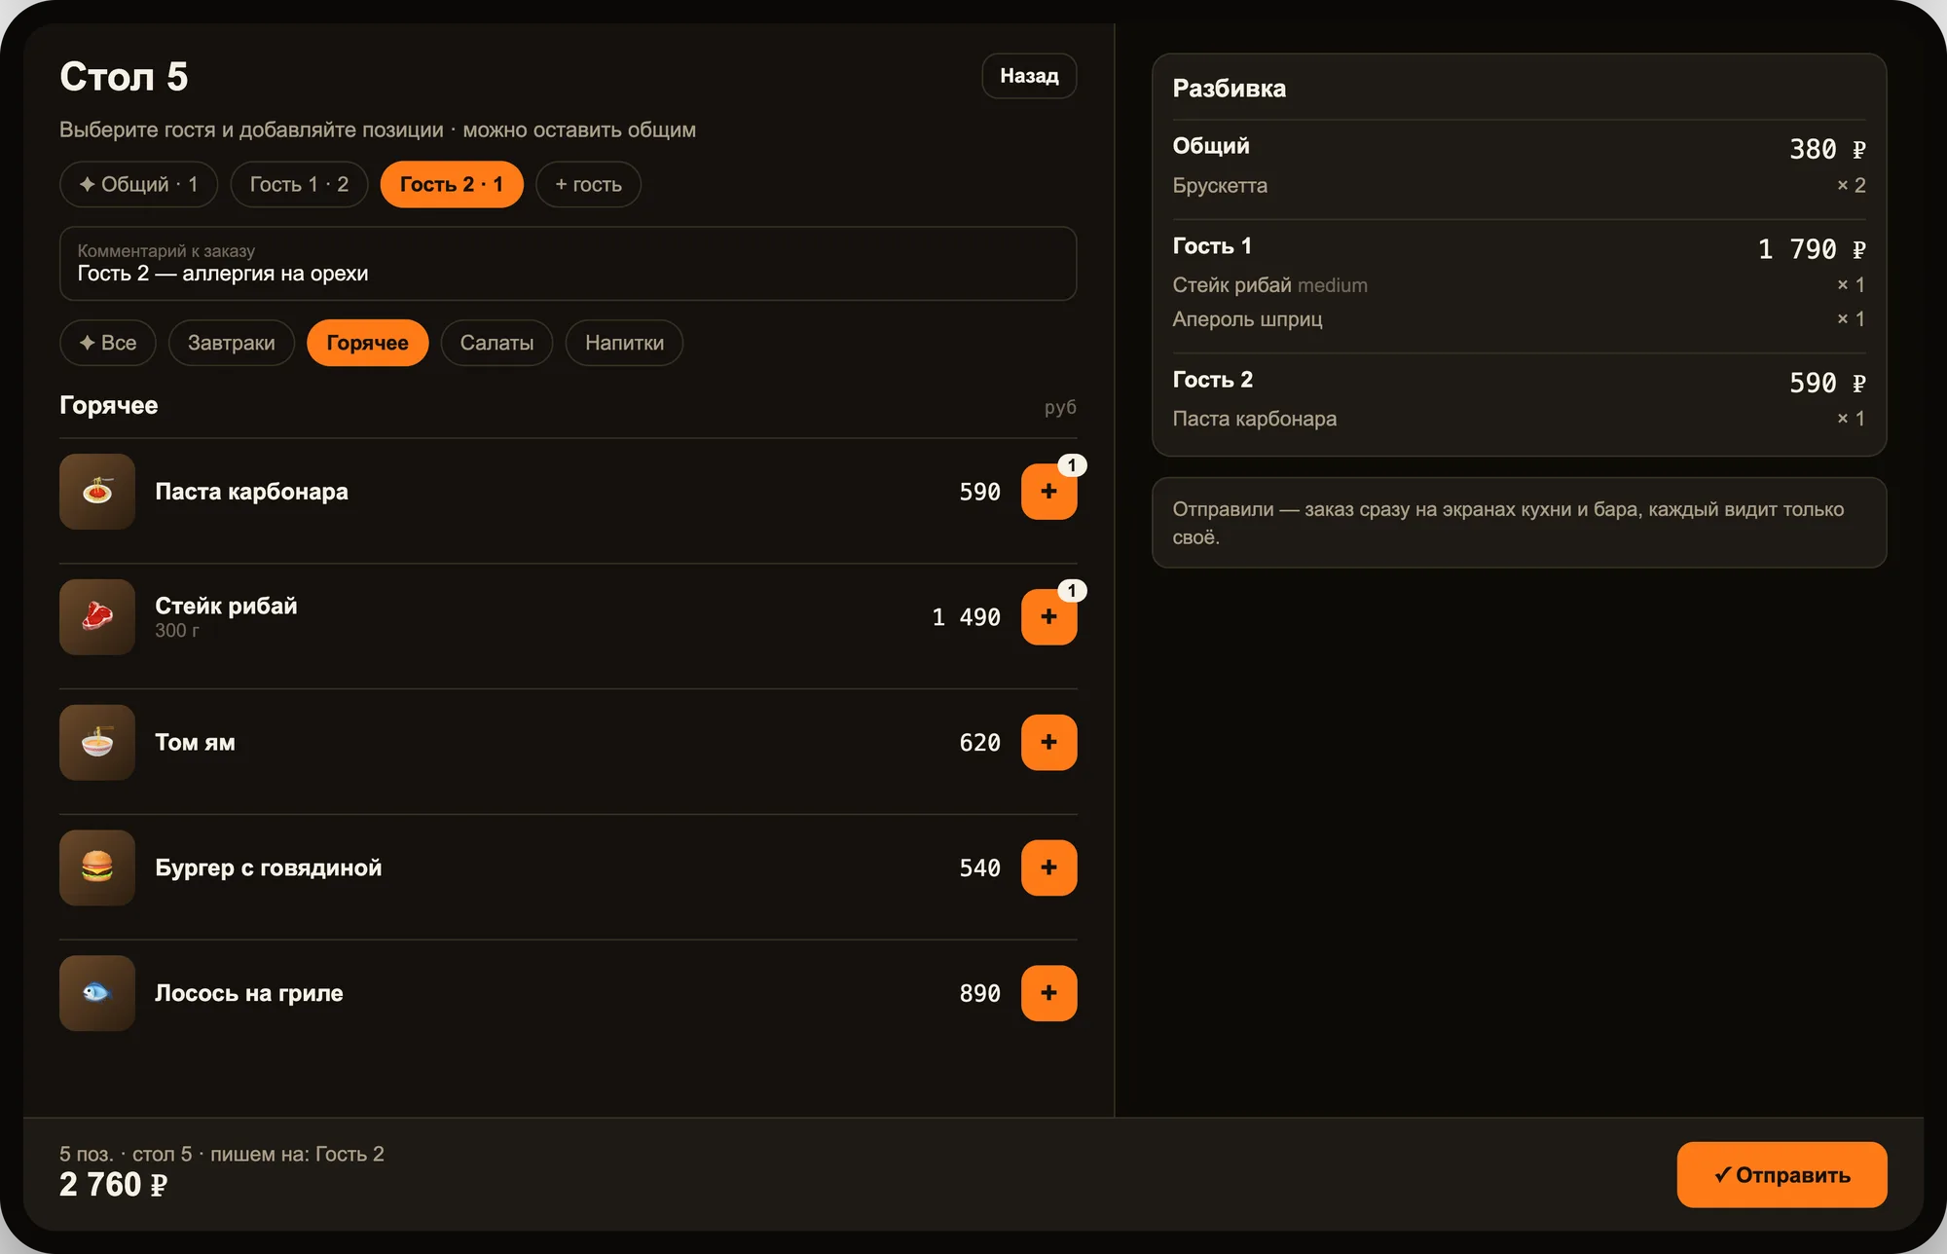Switch to Гость 1 chip

pyautogui.click(x=299, y=184)
